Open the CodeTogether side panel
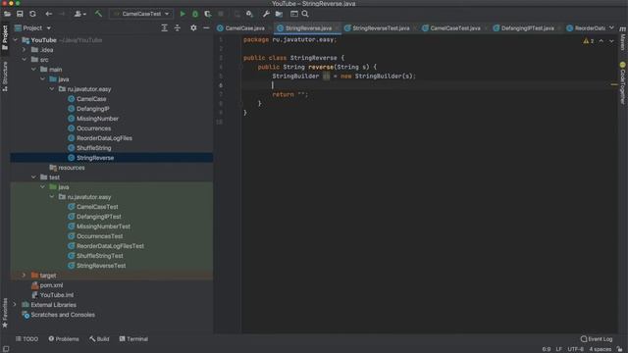The width and height of the screenshot is (628, 353). [x=623, y=82]
